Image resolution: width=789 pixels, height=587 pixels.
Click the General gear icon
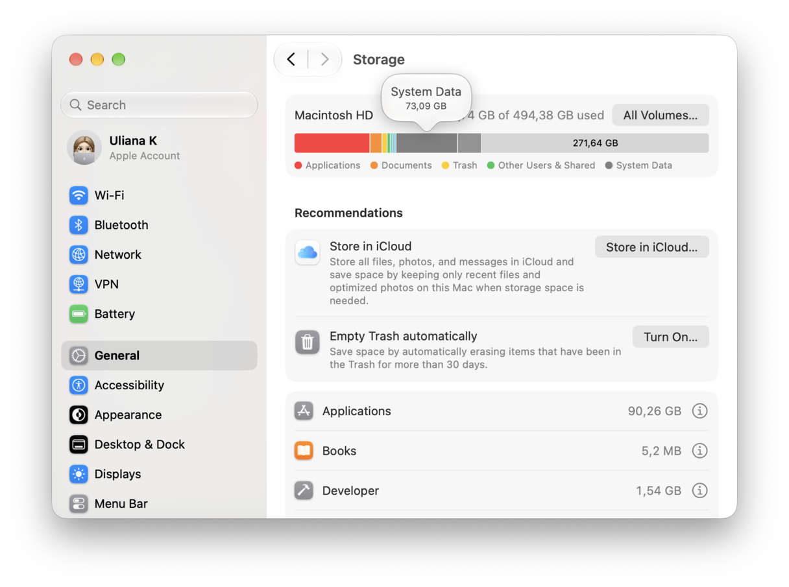[79, 355]
